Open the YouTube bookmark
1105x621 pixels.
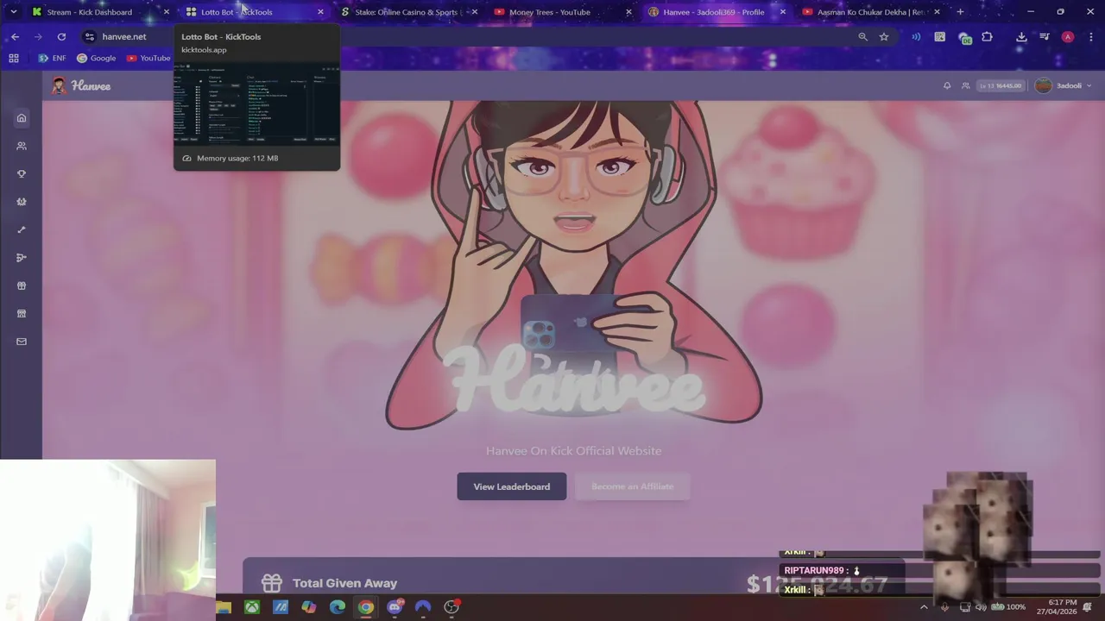[148, 58]
